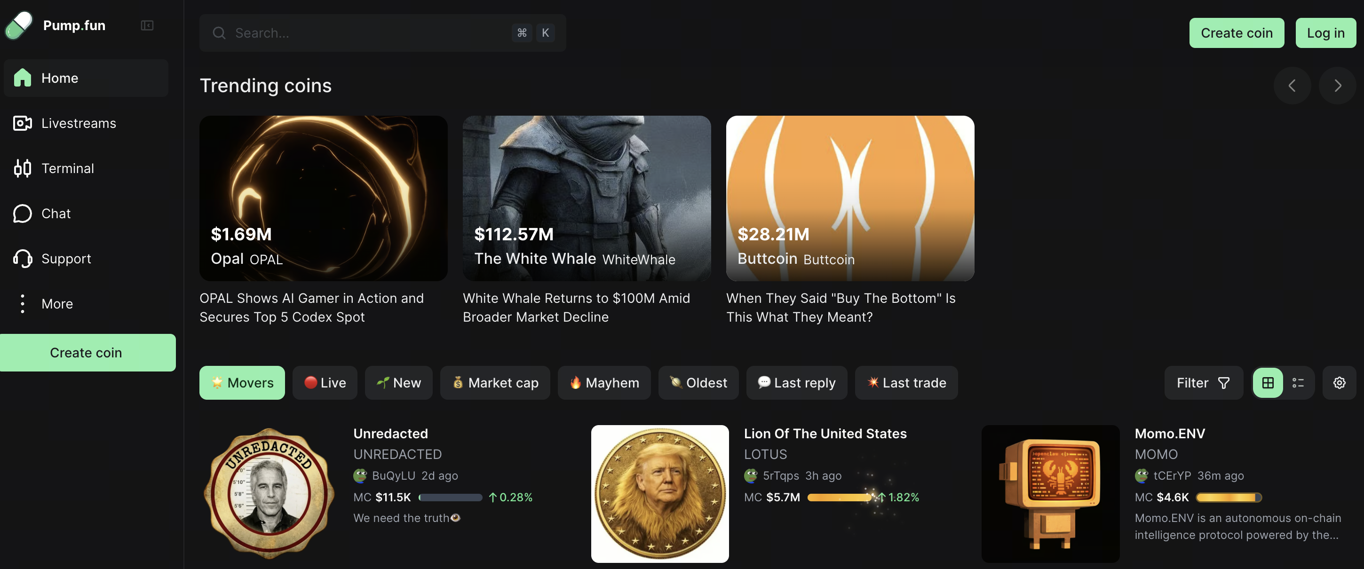Collapse the sidebar with the panel icon
The width and height of the screenshot is (1364, 569).
tap(147, 25)
